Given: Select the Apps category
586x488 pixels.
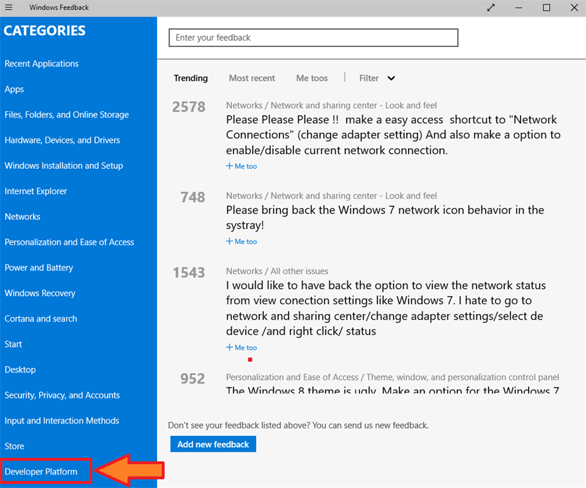Looking at the screenshot, I should point(14,90).
